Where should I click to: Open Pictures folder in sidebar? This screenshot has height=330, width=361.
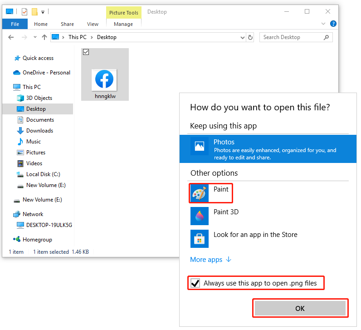(36, 153)
